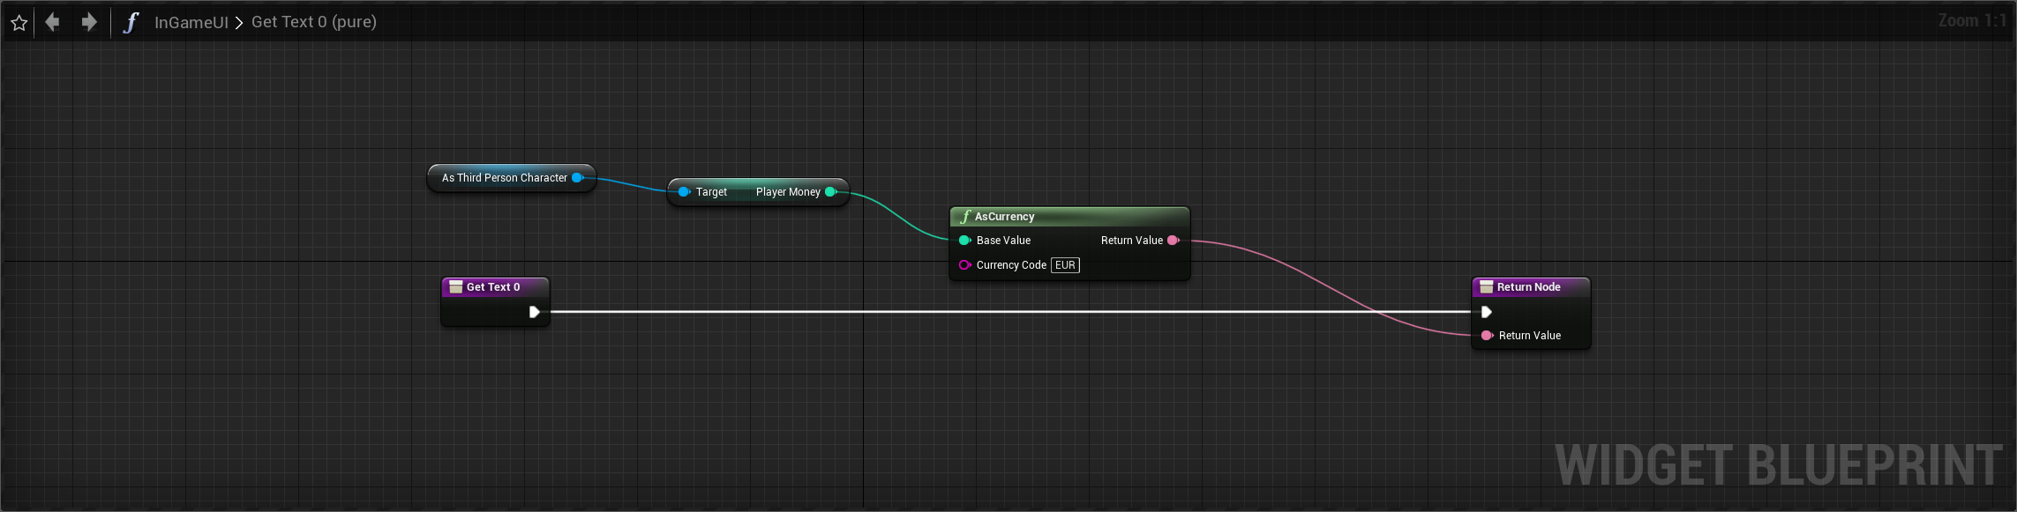
Task: Go back using the left arrow button
Action: click(53, 22)
